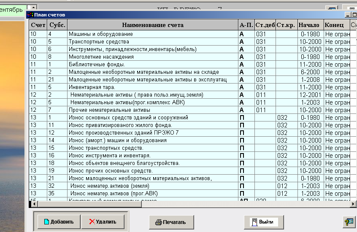Click the Начало column header

coord(310,25)
